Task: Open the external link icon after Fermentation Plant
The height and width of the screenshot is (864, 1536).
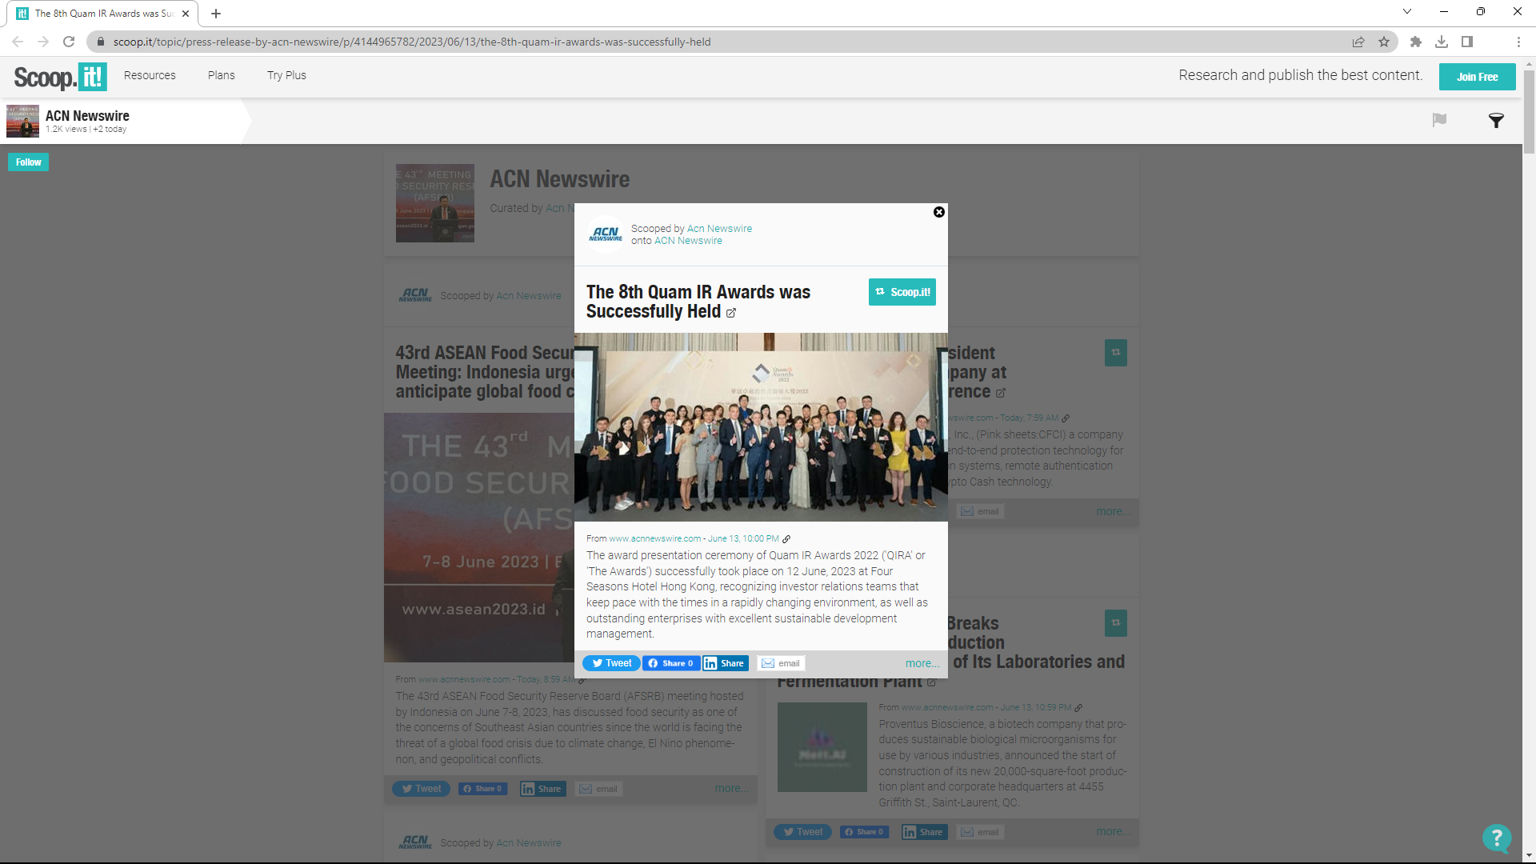Action: [931, 682]
